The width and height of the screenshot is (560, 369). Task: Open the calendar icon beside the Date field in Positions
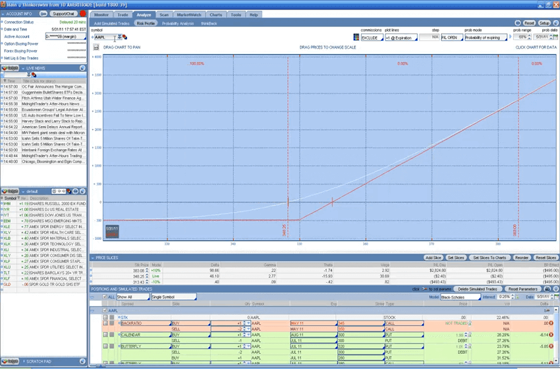point(557,297)
